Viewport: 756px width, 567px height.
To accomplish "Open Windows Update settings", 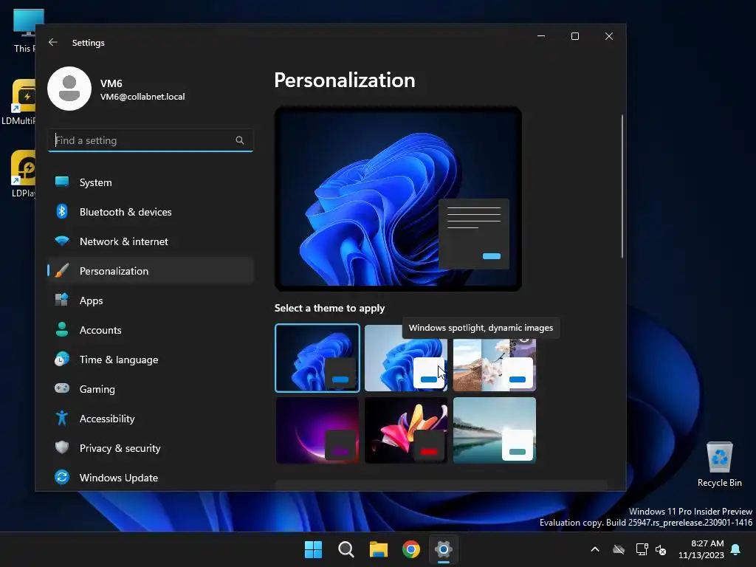I will tap(151, 478).
